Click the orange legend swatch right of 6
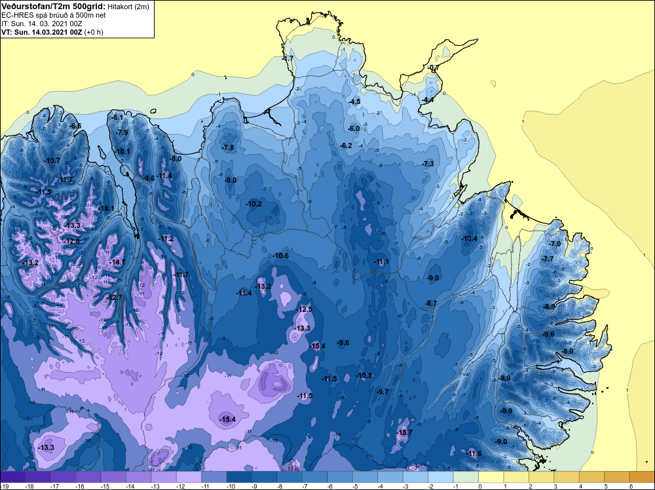The height and width of the screenshot is (490, 655). 642,478
